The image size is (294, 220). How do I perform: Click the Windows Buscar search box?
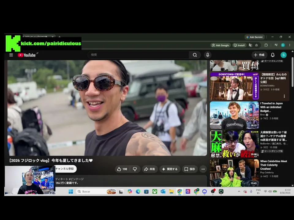(96, 191)
